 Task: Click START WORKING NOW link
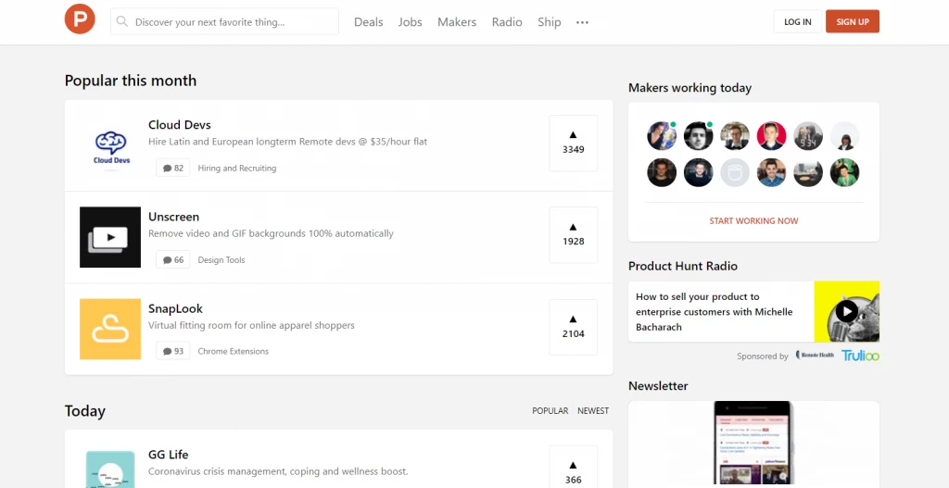point(753,220)
